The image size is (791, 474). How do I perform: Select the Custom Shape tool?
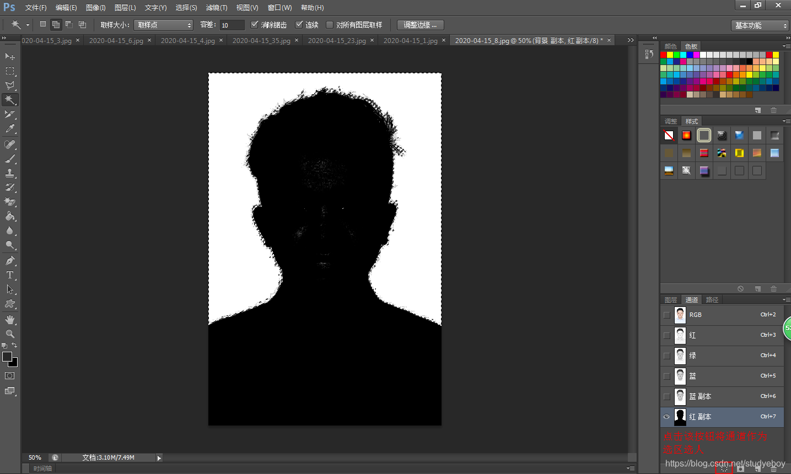coord(10,304)
